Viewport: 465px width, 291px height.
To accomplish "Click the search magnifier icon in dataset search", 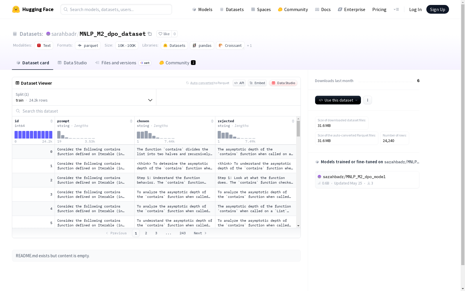I will pos(18,111).
